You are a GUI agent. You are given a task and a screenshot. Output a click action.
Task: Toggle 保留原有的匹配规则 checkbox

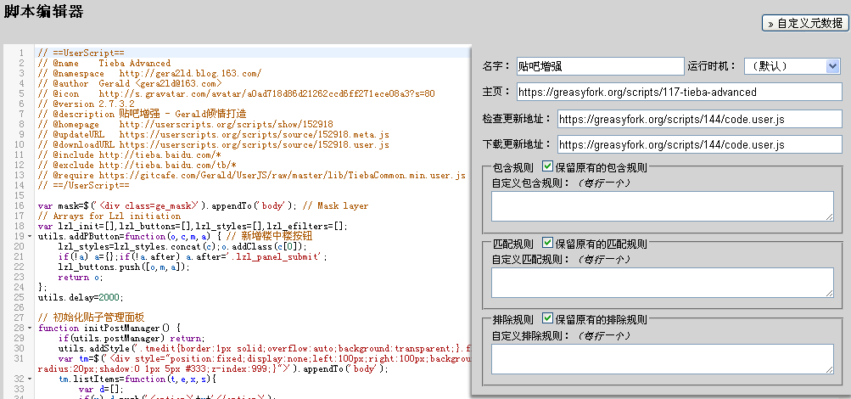coord(547,243)
